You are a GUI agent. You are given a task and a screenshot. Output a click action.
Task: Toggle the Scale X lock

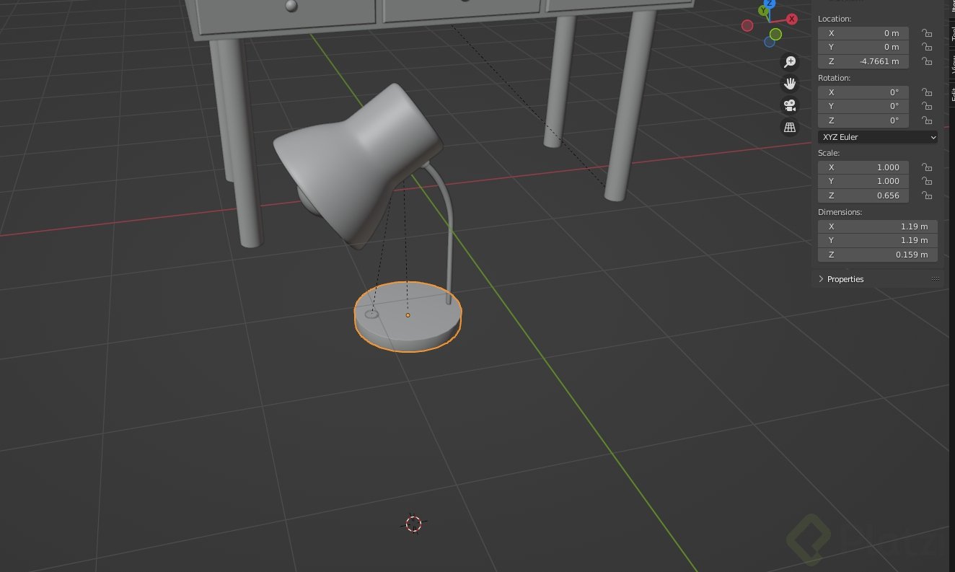[927, 167]
